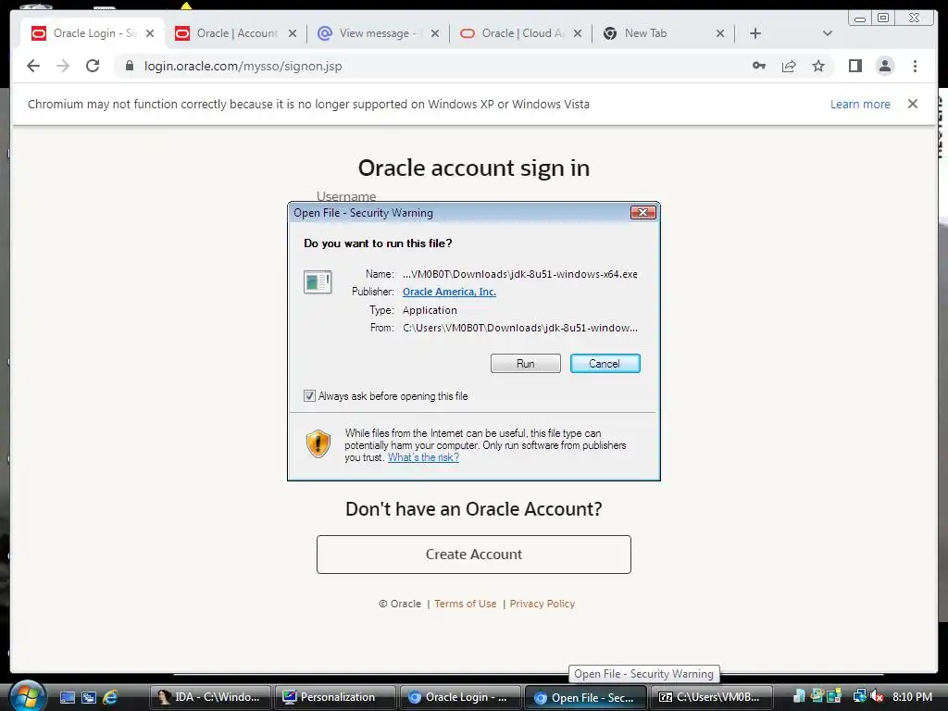The height and width of the screenshot is (711, 948).
Task: Switch to Oracle Login taskbar button
Action: tap(461, 697)
